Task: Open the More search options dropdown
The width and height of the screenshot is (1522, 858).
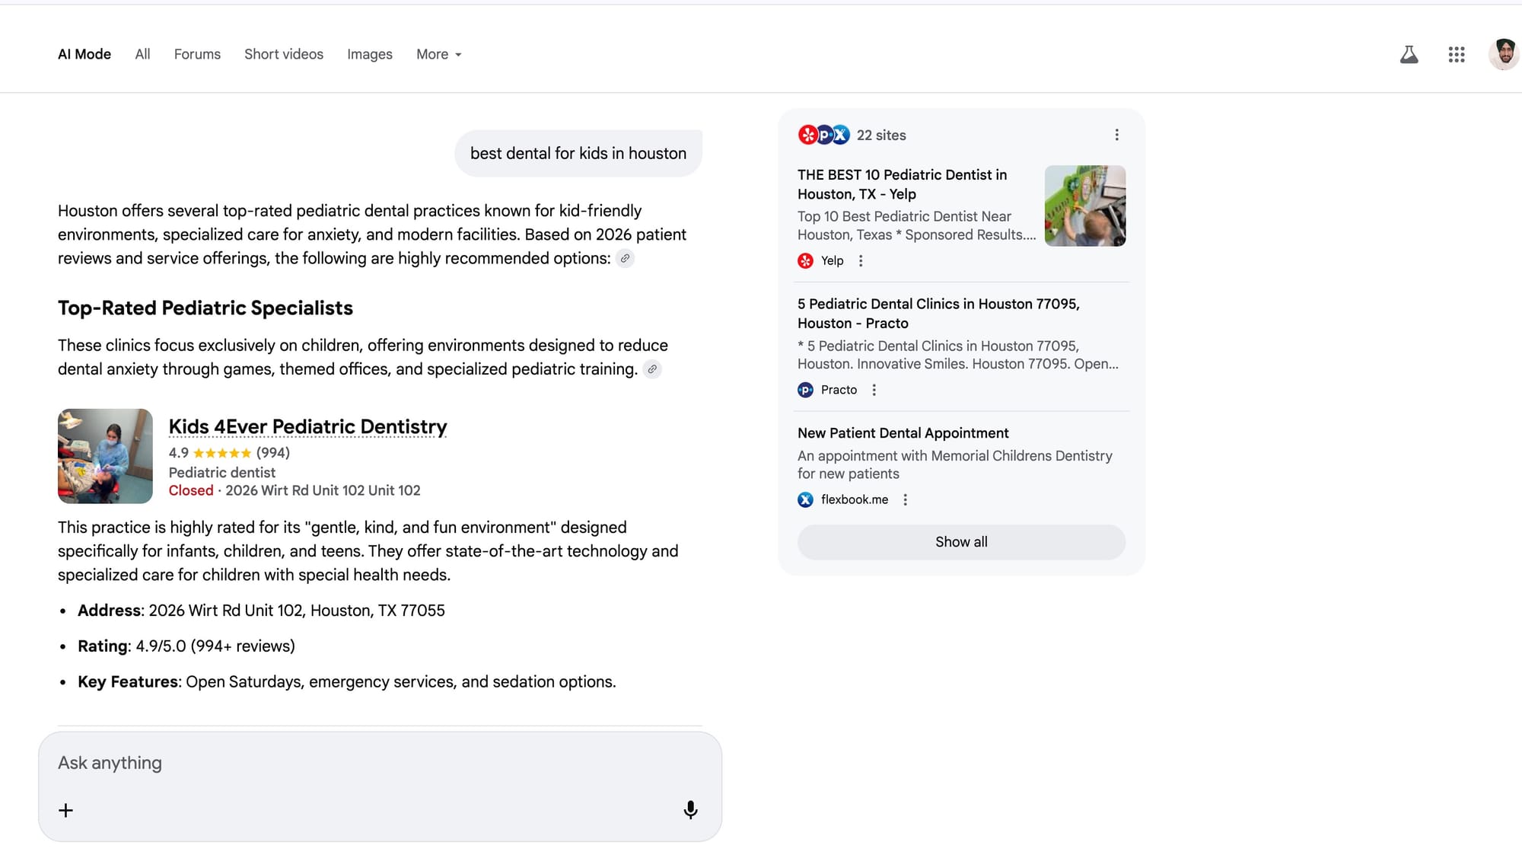Action: click(x=438, y=54)
